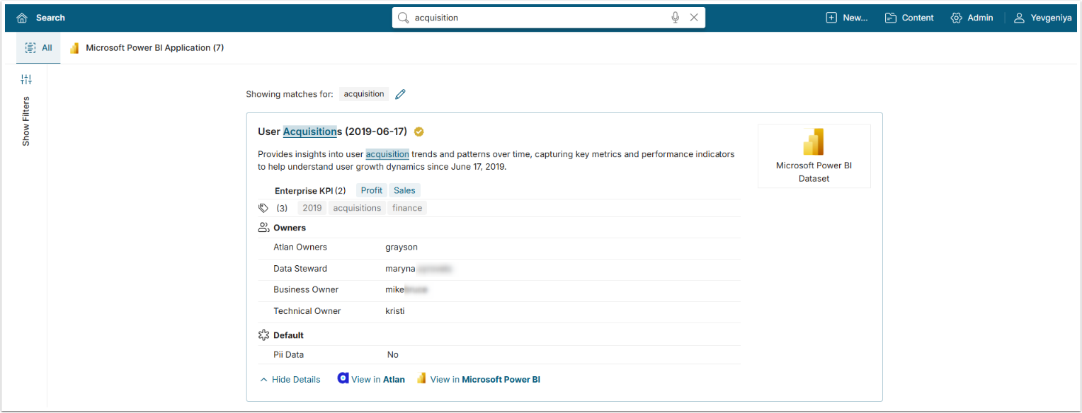Viewport: 1082px width, 413px height.
Task: Click the Default section puzzle icon
Action: pos(263,335)
